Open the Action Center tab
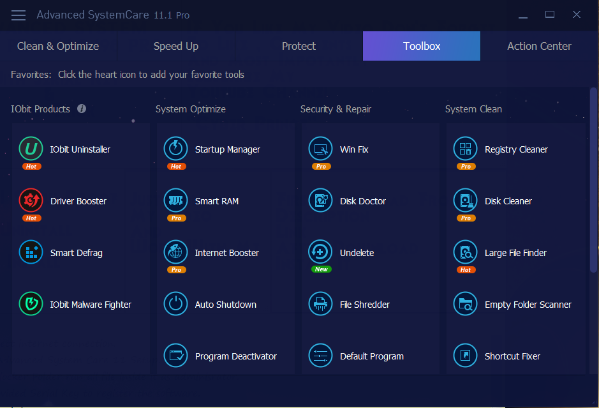This screenshot has height=408, width=599. coord(539,46)
